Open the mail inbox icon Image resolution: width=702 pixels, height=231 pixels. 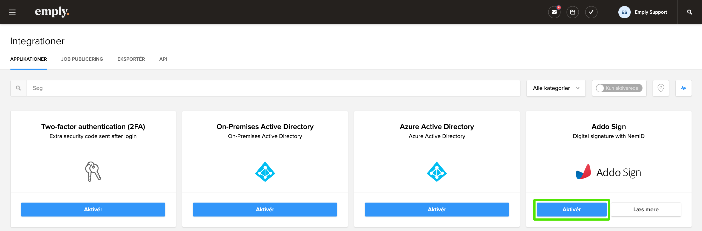[x=554, y=12]
